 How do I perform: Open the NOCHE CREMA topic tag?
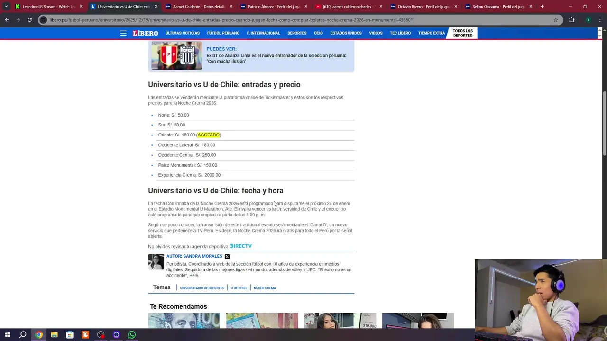pos(265,288)
